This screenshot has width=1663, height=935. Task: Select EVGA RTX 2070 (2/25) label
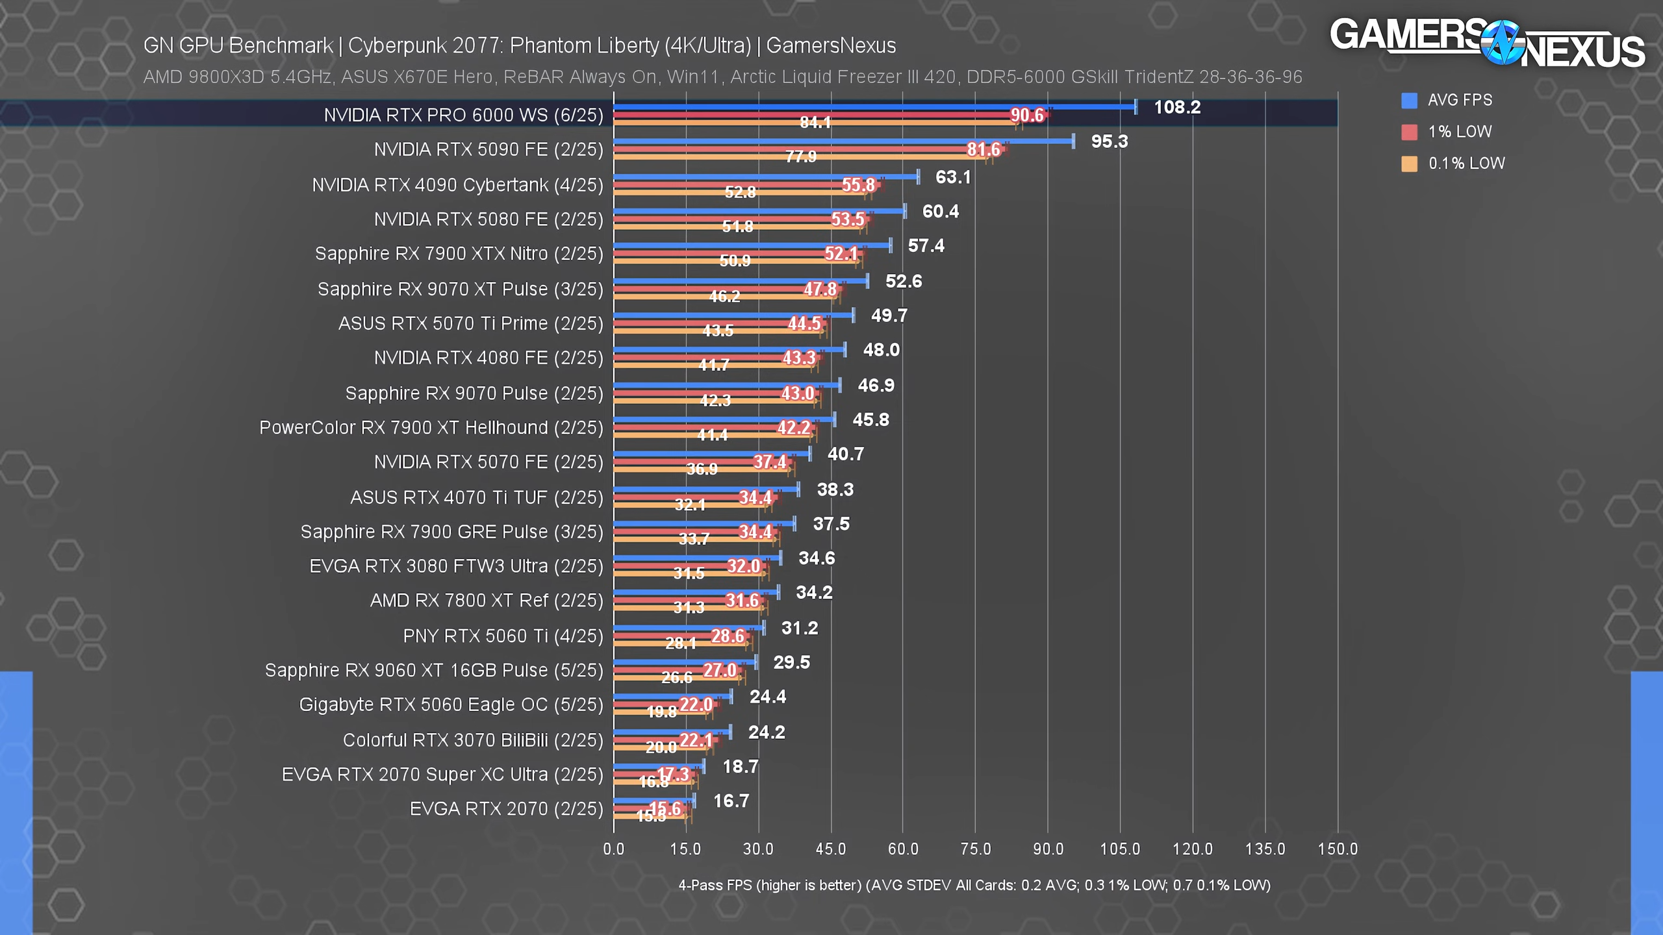[507, 810]
